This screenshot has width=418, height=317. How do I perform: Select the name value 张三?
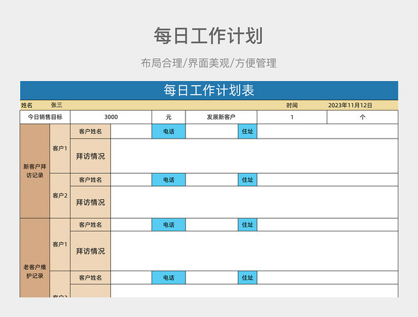[57, 105]
